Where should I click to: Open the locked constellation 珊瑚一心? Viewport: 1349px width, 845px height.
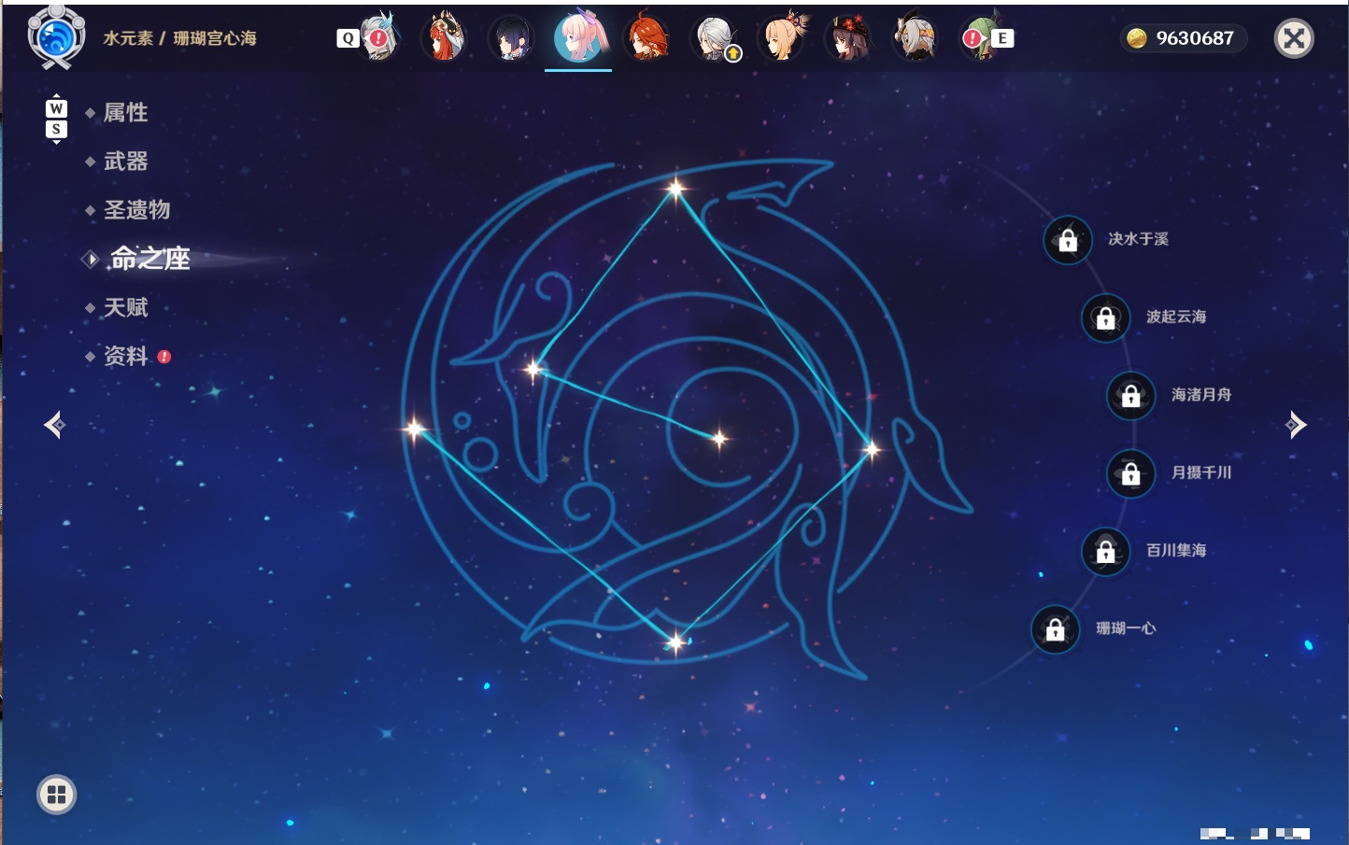[x=1056, y=629]
